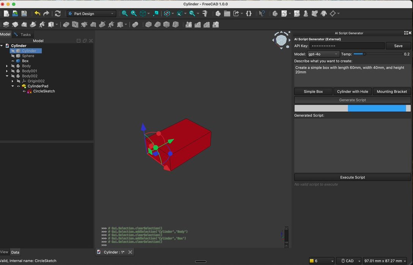Click the Open document icon
The width and height of the screenshot is (413, 265).
click(x=15, y=14)
